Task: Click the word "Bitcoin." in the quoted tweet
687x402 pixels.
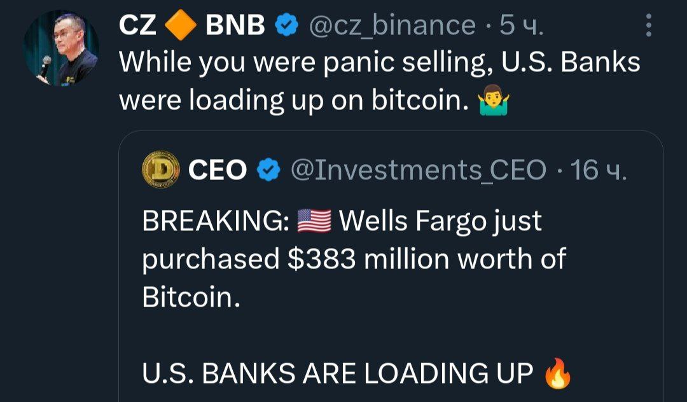Action: pyautogui.click(x=191, y=297)
